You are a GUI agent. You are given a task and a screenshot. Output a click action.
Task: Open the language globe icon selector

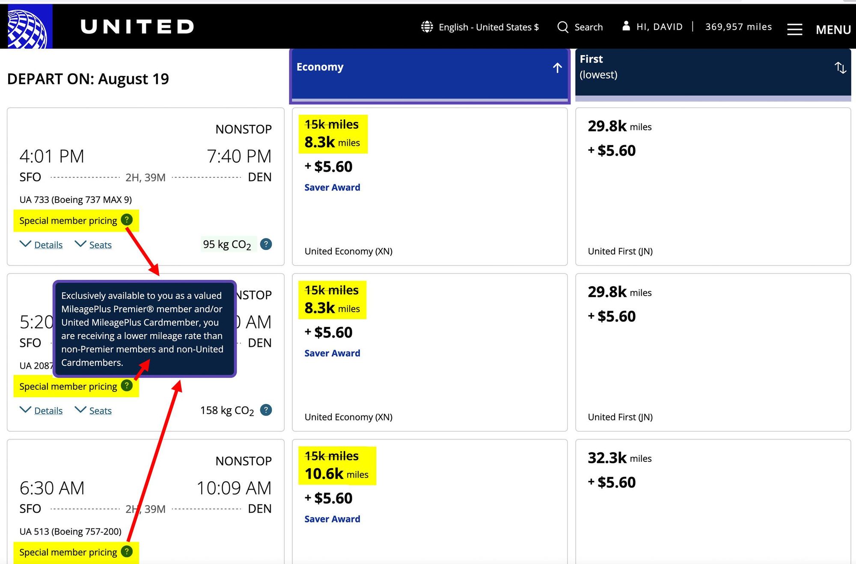pyautogui.click(x=427, y=27)
